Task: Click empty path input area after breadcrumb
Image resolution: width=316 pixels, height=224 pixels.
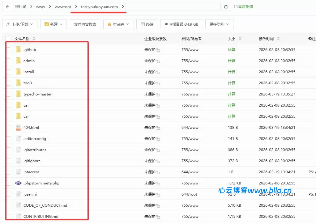Action: (x=173, y=7)
